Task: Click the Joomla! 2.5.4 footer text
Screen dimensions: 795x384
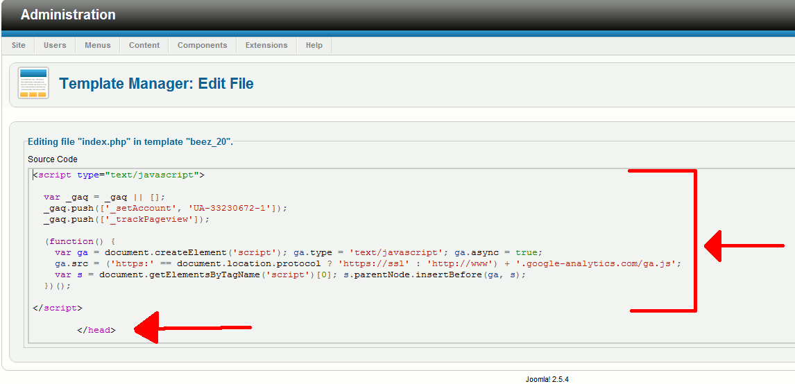Action: coord(547,379)
